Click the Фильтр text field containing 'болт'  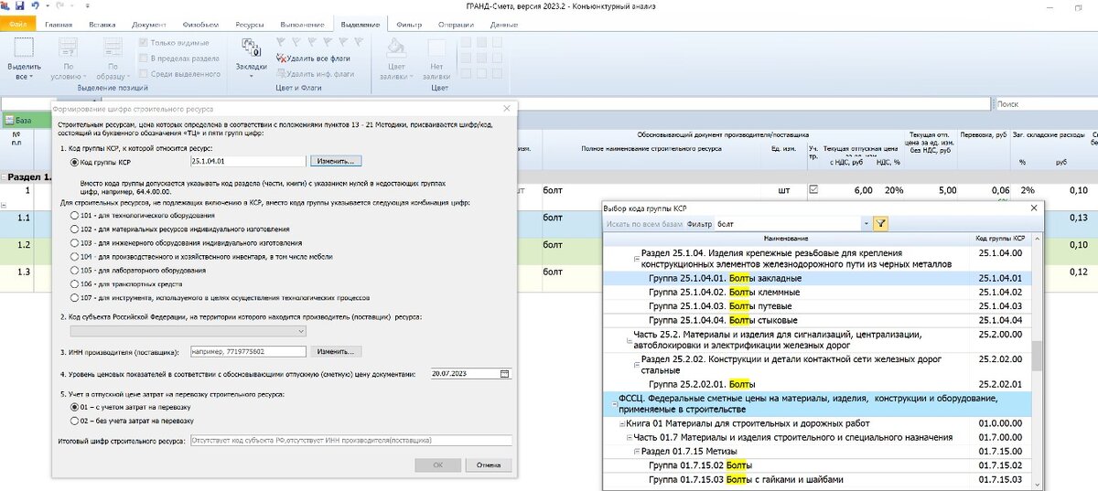[787, 223]
